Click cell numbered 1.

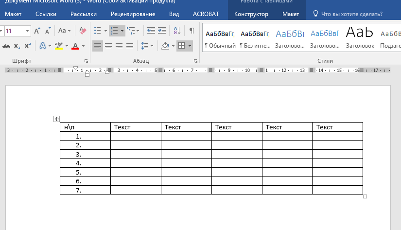tap(85, 136)
